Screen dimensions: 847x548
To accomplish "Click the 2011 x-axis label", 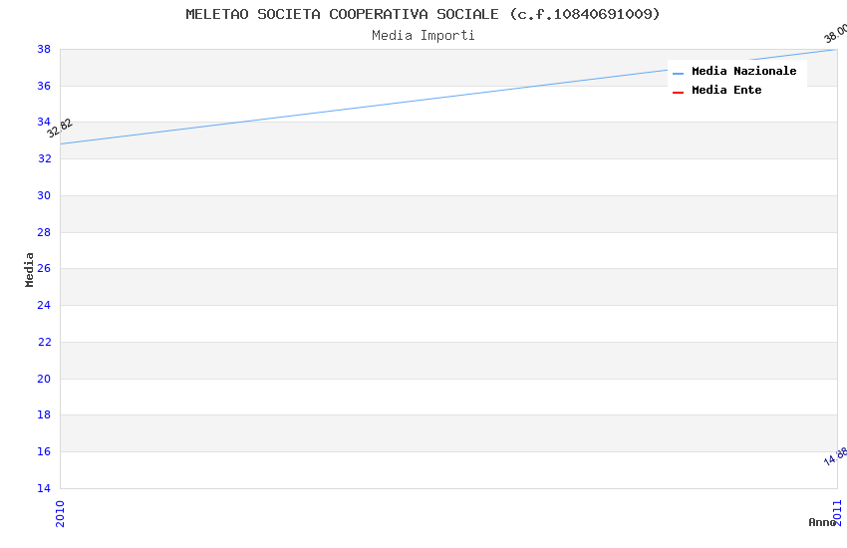I will (x=838, y=513).
